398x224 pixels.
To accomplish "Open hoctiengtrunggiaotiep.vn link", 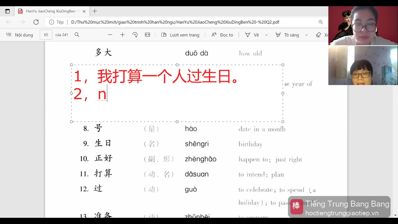I will [x=342, y=213].
